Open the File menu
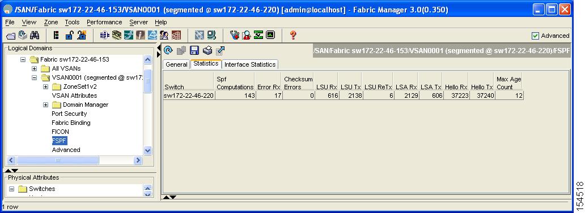The image size is (585, 213). coord(10,22)
